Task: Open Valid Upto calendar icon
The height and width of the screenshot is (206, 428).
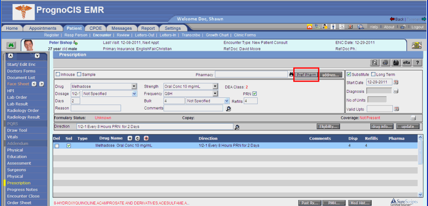Action: click(x=396, y=109)
